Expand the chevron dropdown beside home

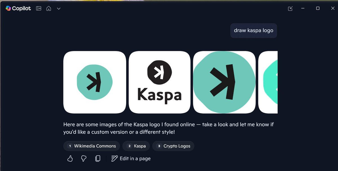click(x=59, y=9)
